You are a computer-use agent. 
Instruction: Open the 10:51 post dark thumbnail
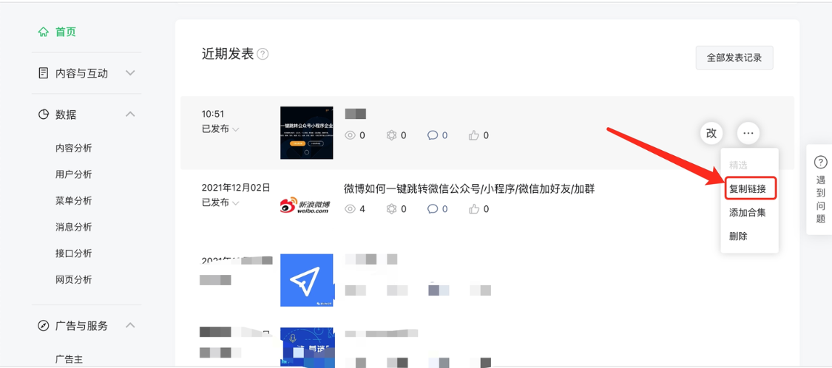click(307, 132)
